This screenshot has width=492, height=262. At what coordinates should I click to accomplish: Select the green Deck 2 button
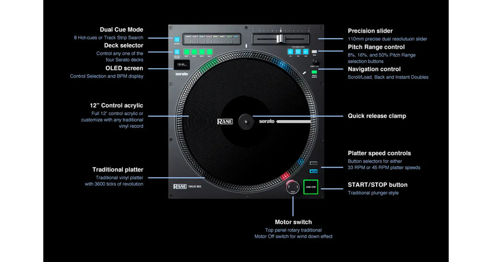[195, 52]
